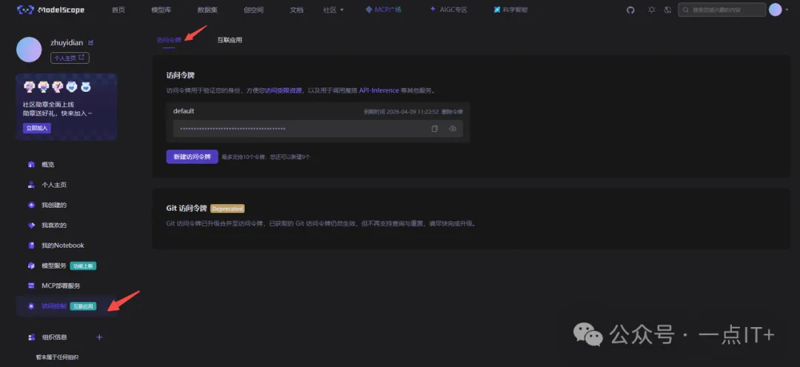
Task: Click the Git 访问令牌 heading
Action: [187, 209]
